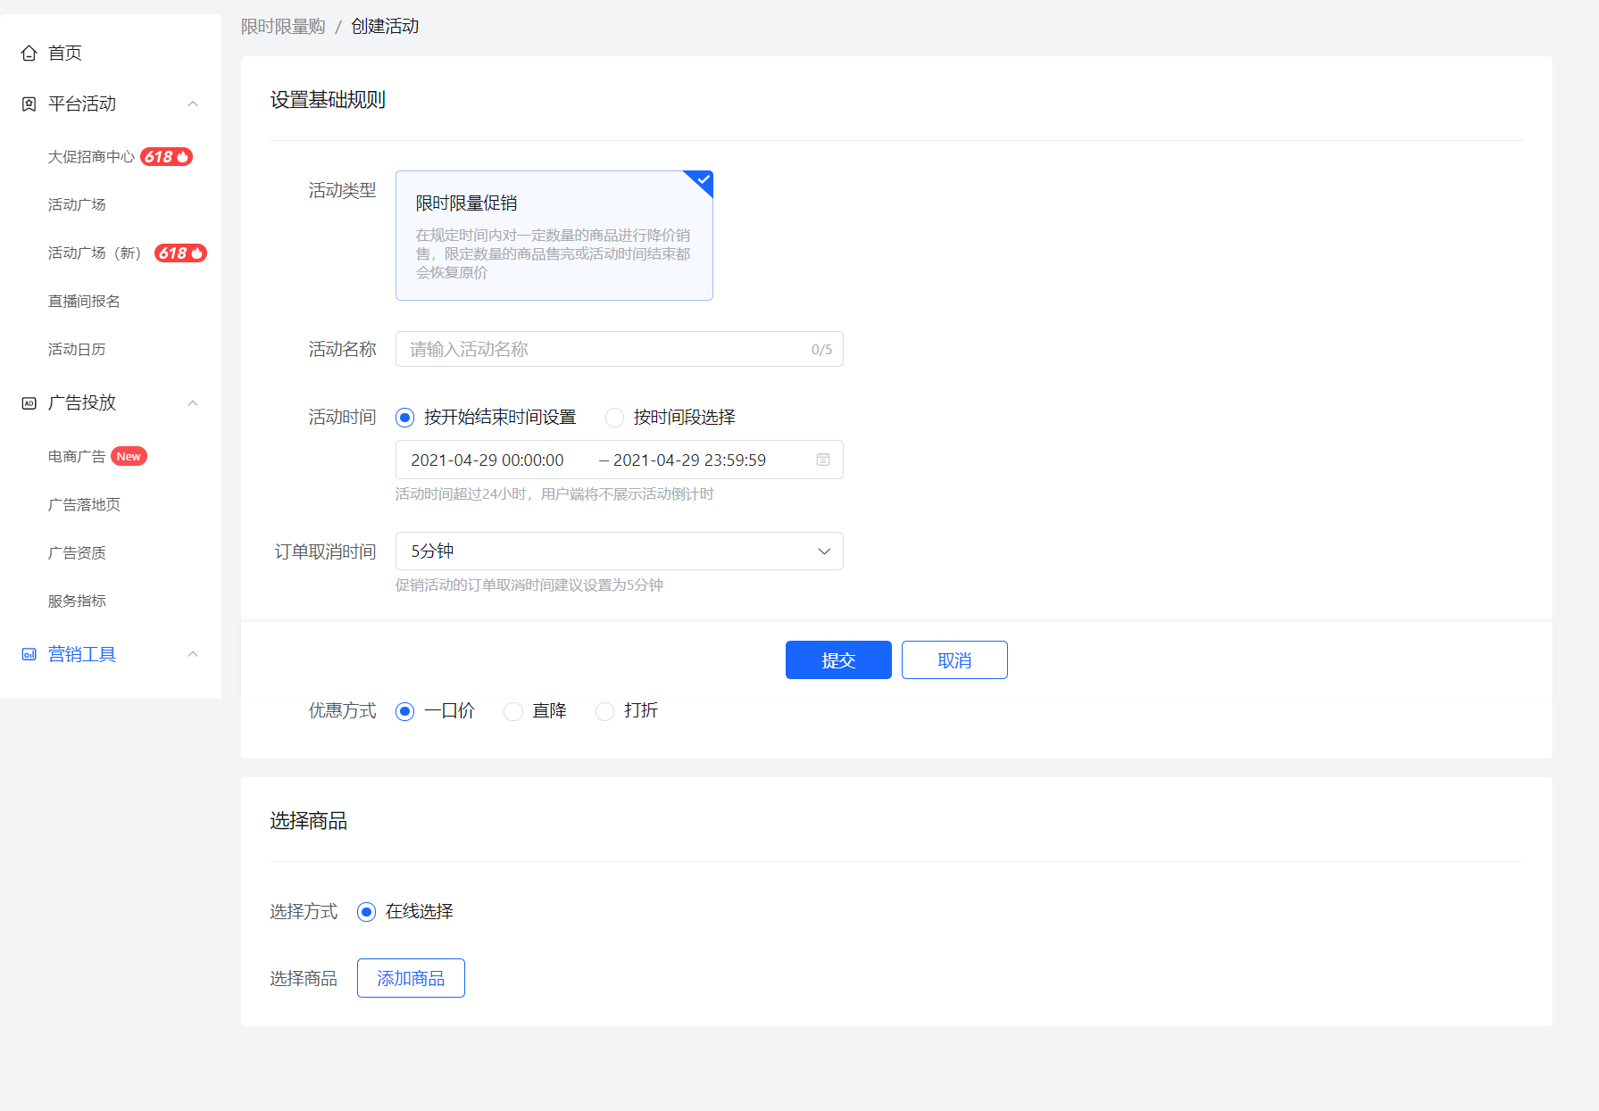Click the 提交 submit button
This screenshot has height=1111, width=1599.
[838, 659]
